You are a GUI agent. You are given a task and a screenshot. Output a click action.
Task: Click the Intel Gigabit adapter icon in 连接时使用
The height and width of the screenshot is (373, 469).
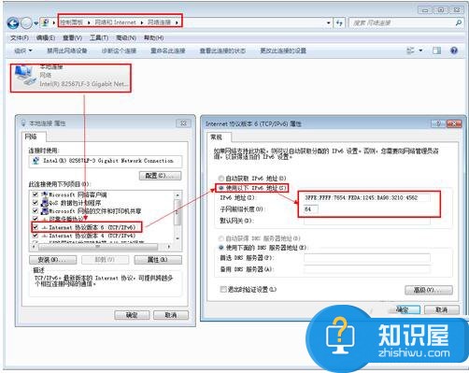tap(36, 161)
